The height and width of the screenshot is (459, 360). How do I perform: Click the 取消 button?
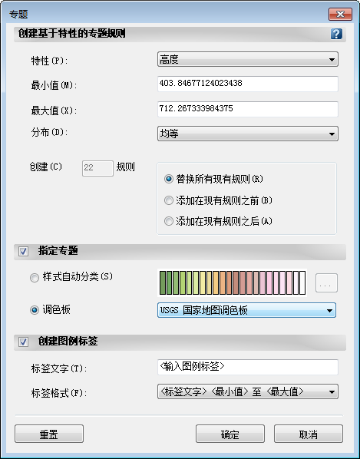[x=309, y=434]
